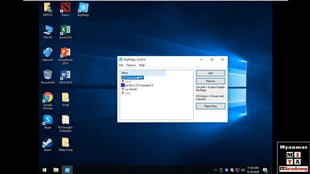Open the Help menu in KeyMagic

(142, 65)
